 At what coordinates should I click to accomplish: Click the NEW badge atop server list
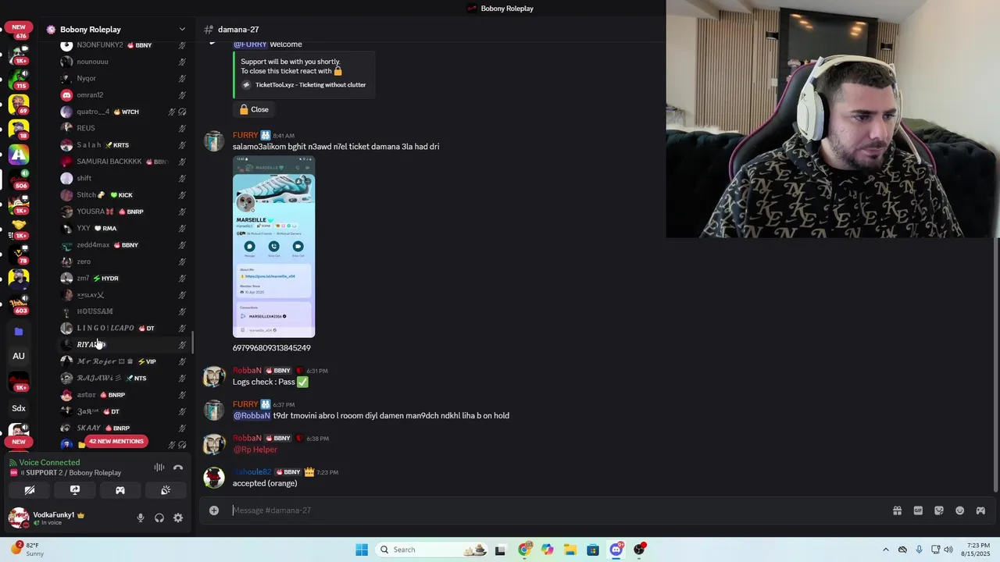(19, 27)
